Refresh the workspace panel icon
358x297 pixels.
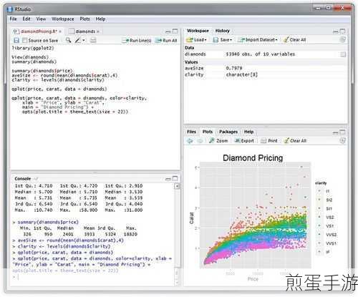coord(342,39)
